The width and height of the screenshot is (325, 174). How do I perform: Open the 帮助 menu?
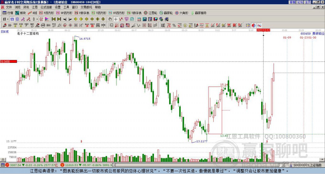98,7
